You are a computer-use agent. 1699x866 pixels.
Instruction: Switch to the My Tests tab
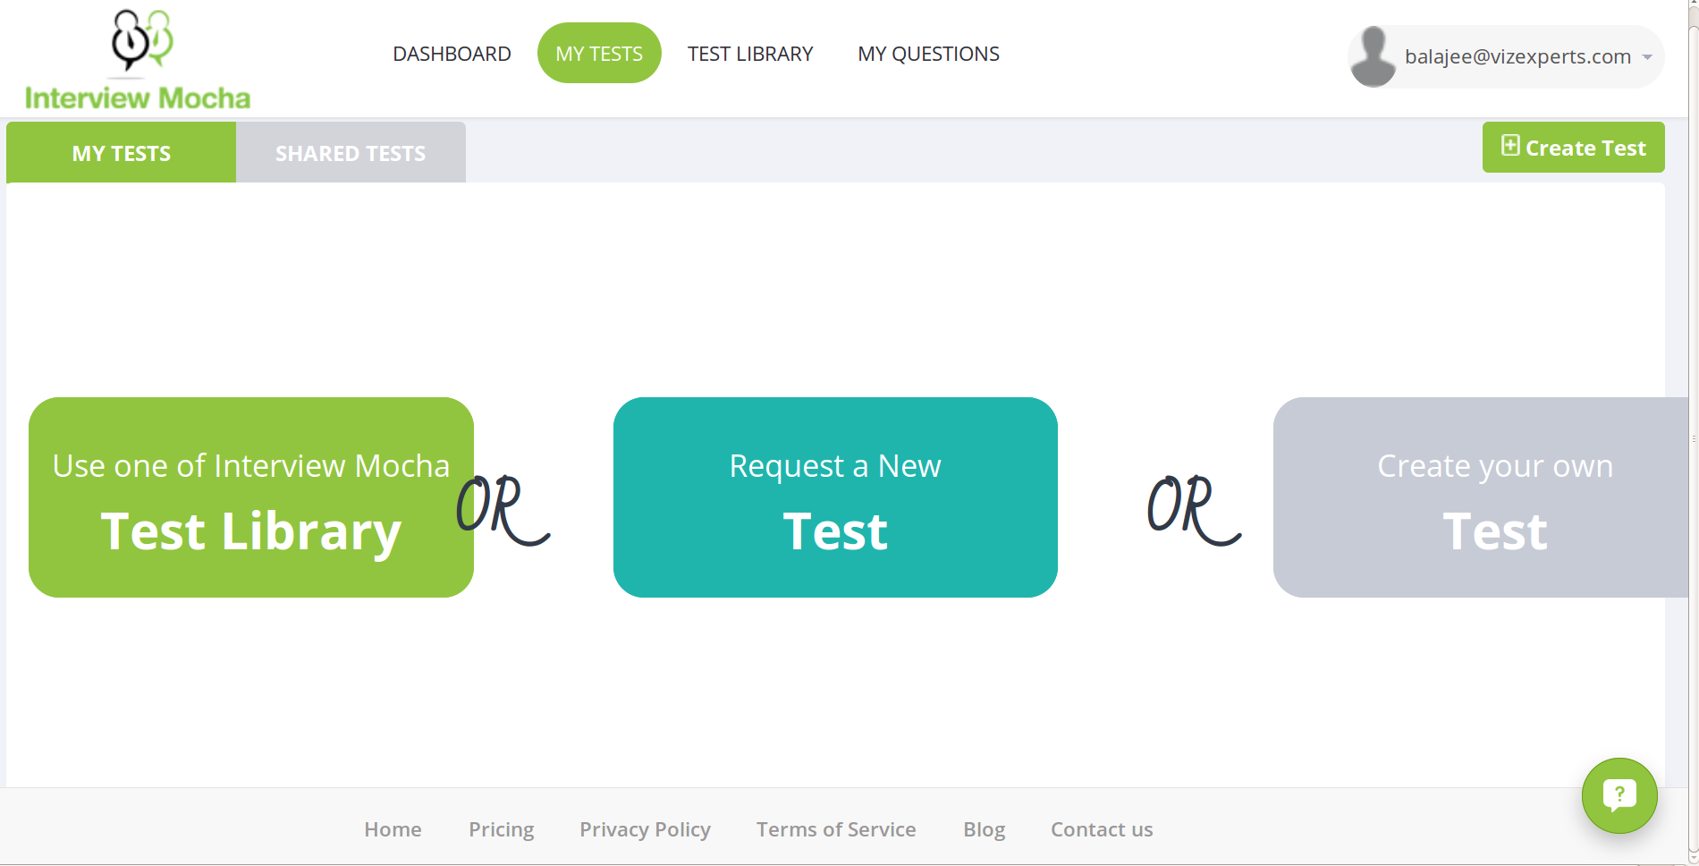[x=122, y=153]
